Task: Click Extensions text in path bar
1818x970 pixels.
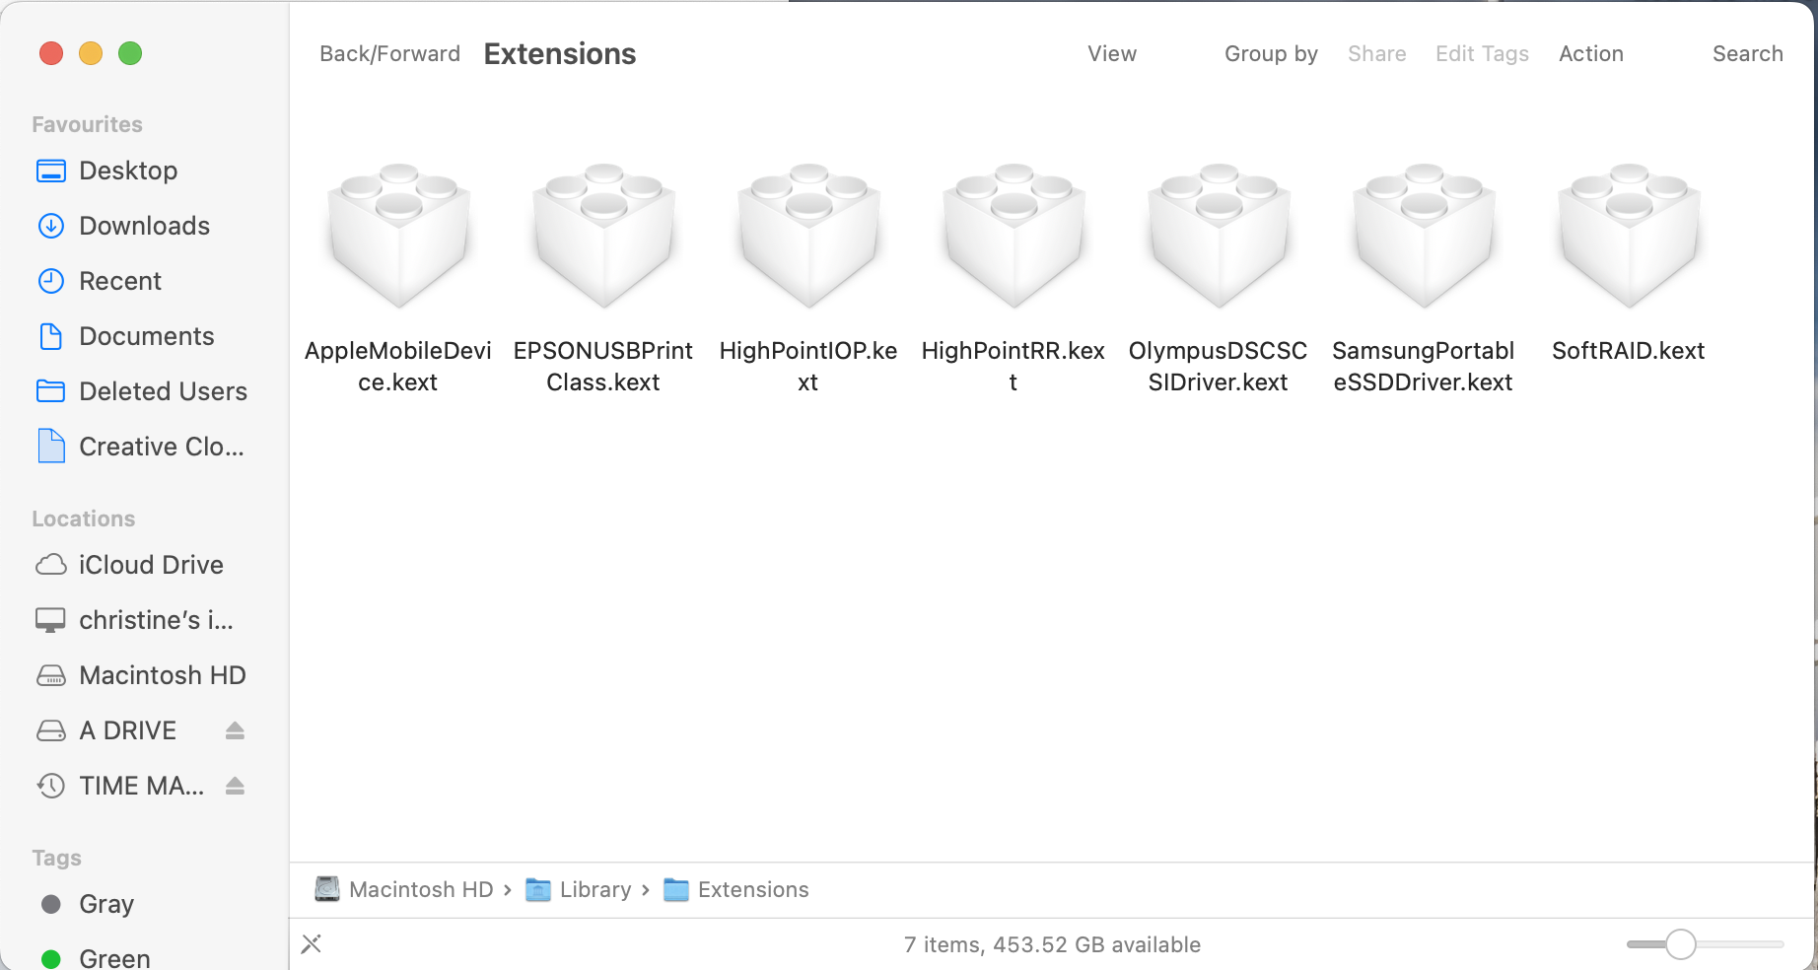Action: 753,889
